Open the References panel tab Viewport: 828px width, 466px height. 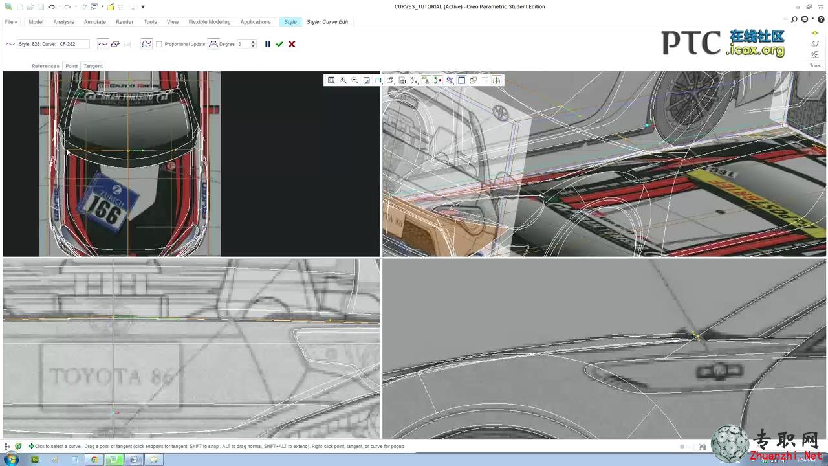[x=45, y=66]
